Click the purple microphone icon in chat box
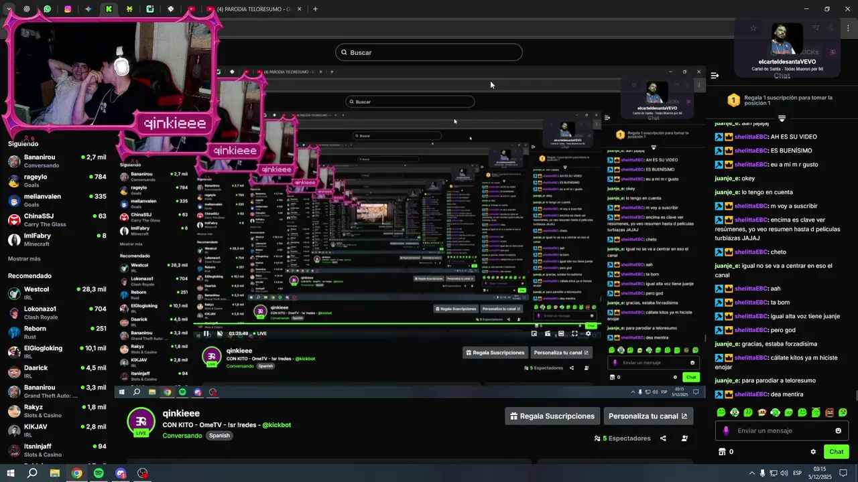 726,430
